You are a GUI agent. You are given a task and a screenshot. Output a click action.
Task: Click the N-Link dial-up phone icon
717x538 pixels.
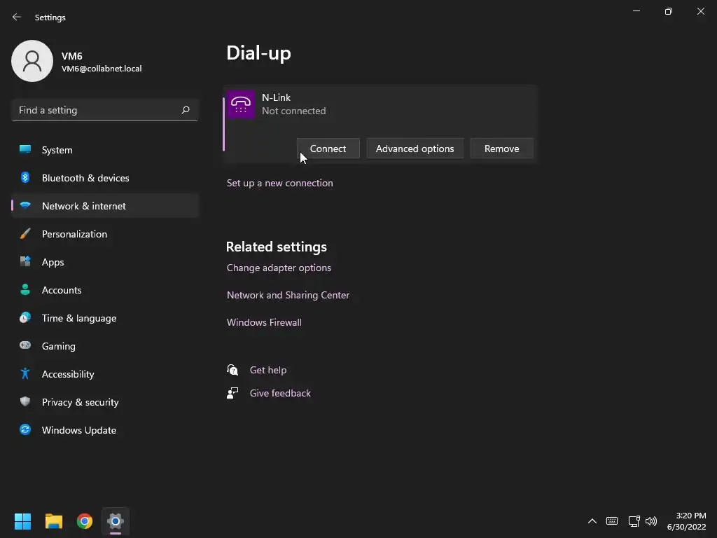pyautogui.click(x=241, y=104)
